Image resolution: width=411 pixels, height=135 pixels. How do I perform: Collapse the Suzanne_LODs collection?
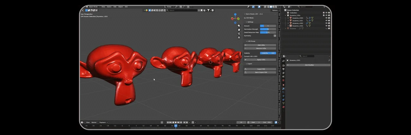tap(286, 15)
